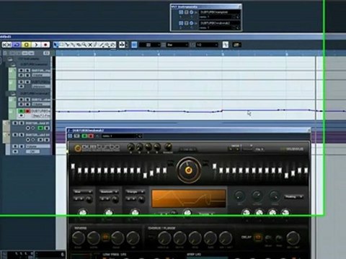The image size is (346, 259).
Task: Click the green read button in plugin window header
Action: pyautogui.click(x=84, y=136)
